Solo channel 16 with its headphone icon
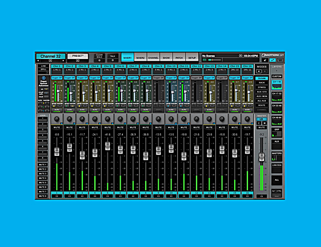 247,196
